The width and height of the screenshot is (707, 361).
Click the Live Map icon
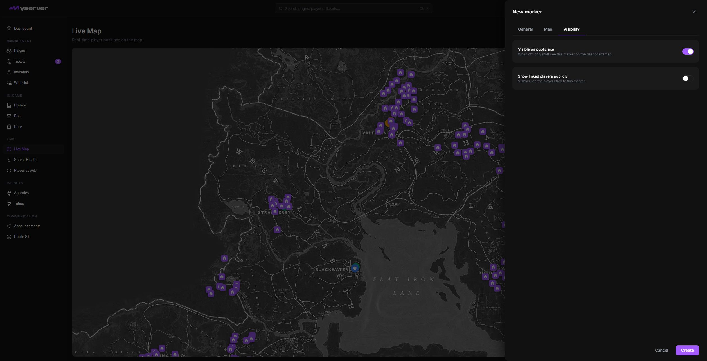tap(9, 149)
